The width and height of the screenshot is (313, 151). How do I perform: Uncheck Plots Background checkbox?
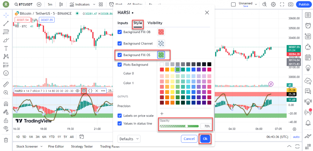(x=120, y=65)
